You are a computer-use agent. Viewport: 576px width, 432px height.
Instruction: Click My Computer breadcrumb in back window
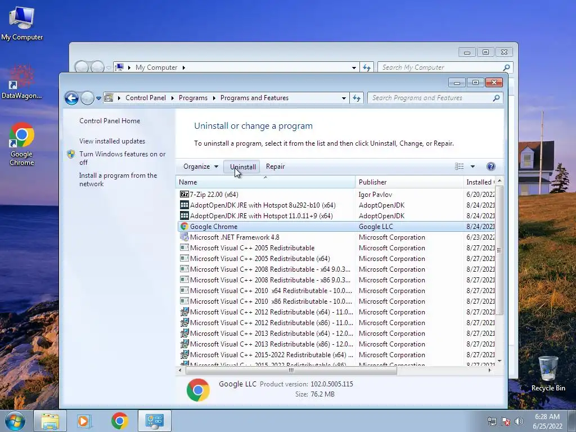156,67
